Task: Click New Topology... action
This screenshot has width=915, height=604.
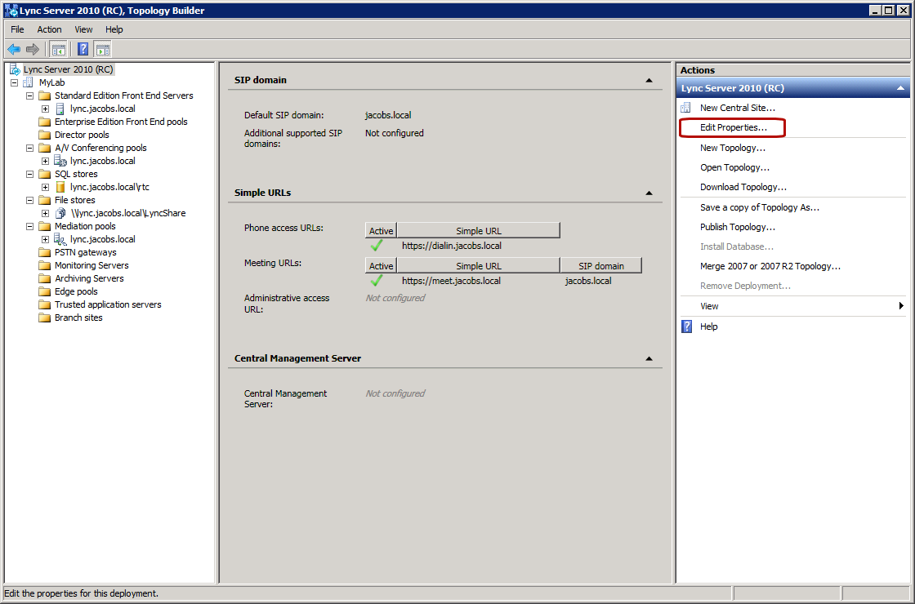Action: click(732, 148)
